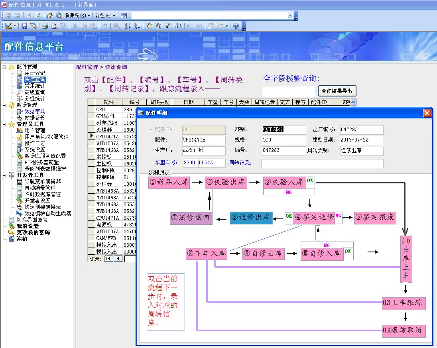
Task: Select 高级查询 in navigation tree
Action: pyautogui.click(x=35, y=92)
